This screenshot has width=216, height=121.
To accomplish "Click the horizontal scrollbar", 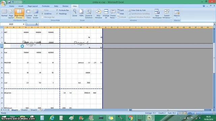I will 168,110.
